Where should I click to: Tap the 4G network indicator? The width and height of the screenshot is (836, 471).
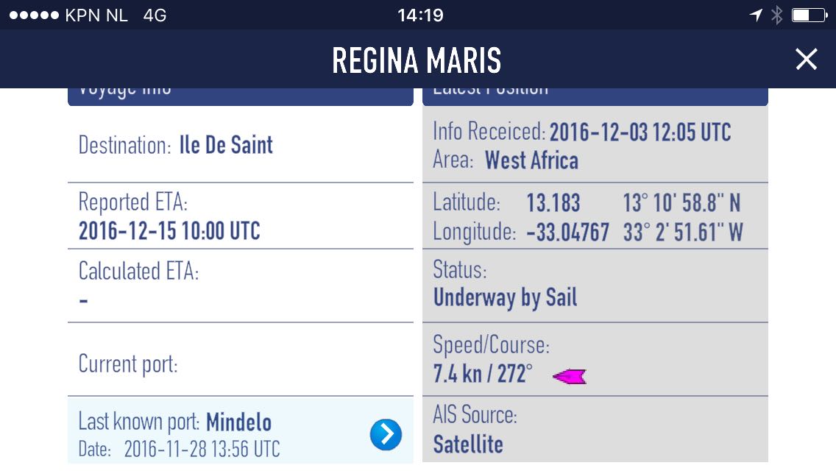(155, 15)
